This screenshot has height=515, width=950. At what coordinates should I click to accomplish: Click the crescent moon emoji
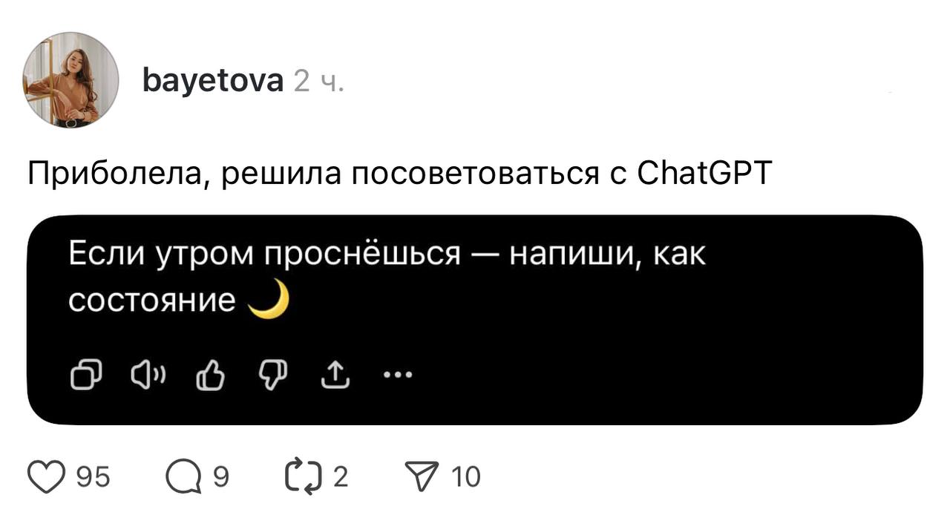[268, 301]
